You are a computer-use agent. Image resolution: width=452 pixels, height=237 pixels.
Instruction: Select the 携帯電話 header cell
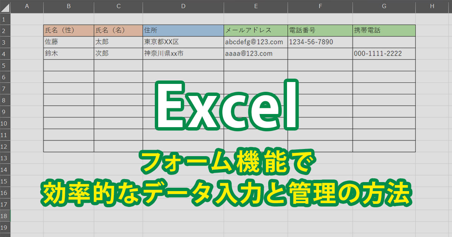(384, 30)
